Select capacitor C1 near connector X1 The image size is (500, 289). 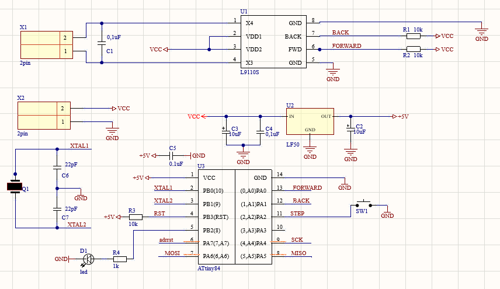(x=102, y=43)
